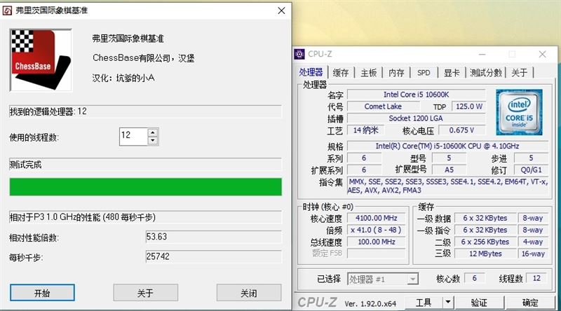Click the kilonodes per second value 25742
Viewport: 561px width, 311px height.
point(214,256)
